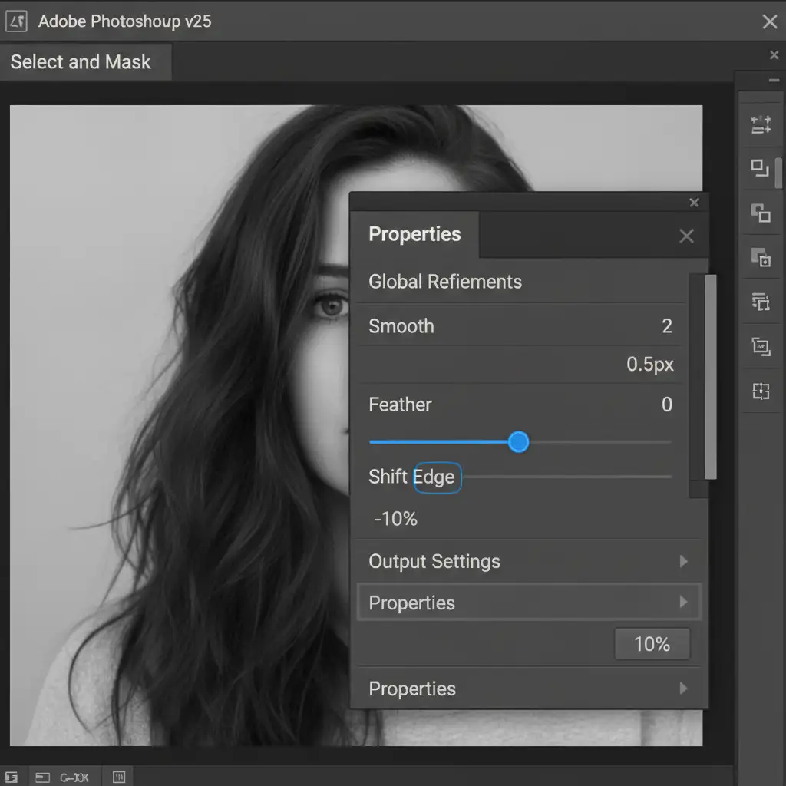This screenshot has height=786, width=786.
Task: Click the rectangle icon left of status readout
Action: pyautogui.click(x=42, y=778)
